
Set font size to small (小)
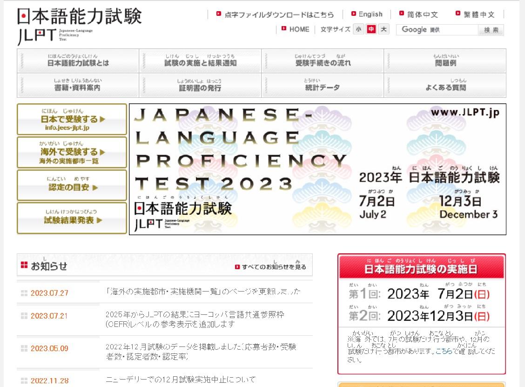(x=358, y=29)
